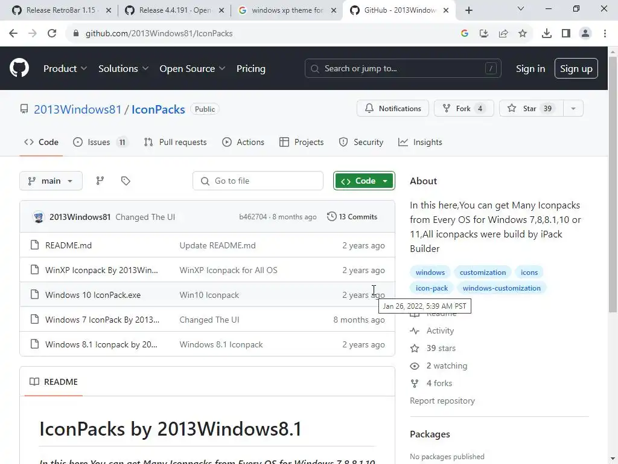Image resolution: width=618 pixels, height=464 pixels.
Task: View branches with the branch icon
Action: (100, 181)
